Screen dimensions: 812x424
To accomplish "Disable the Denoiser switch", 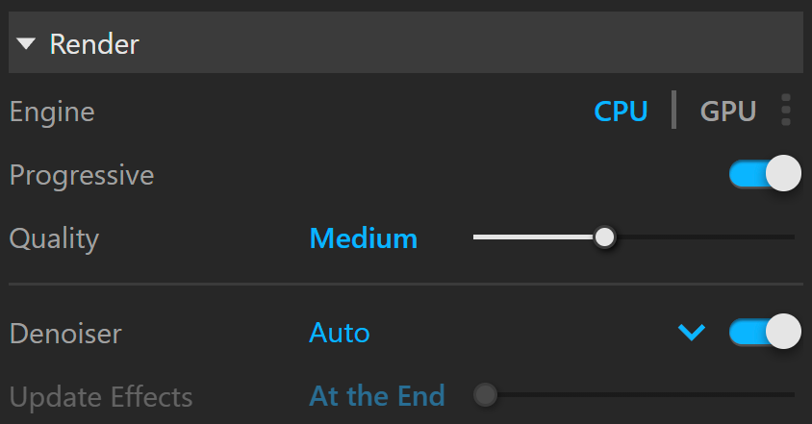I will (765, 332).
